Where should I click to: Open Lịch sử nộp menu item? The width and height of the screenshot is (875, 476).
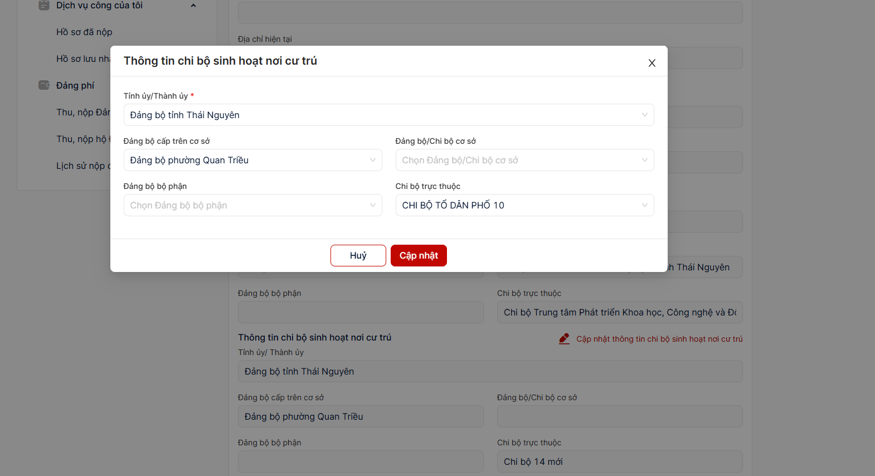(x=83, y=166)
